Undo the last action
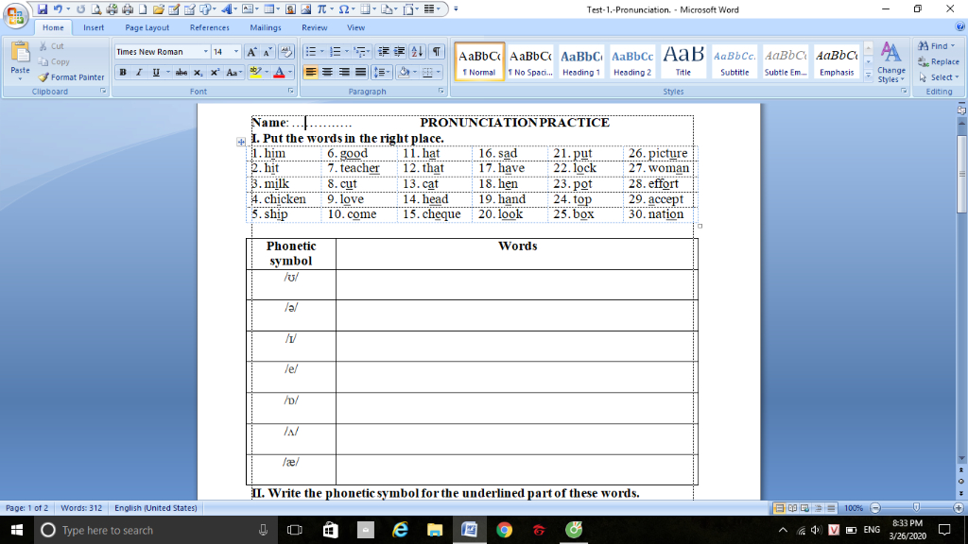Screen dimensions: 968x544 coord(58,9)
